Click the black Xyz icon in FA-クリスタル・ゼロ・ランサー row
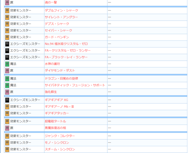Screen dimensions: 191x153 [7, 51]
